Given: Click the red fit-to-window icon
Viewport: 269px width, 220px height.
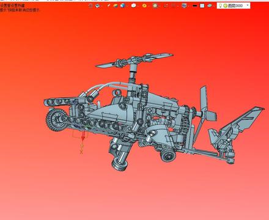Looking at the screenshot, I should (x=166, y=5).
